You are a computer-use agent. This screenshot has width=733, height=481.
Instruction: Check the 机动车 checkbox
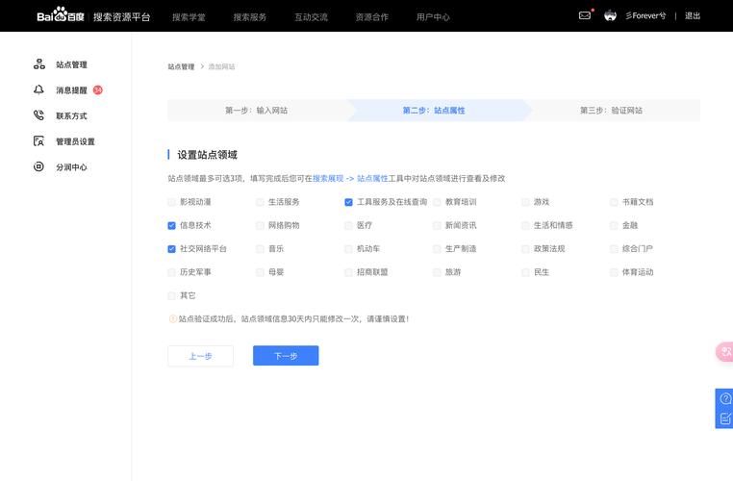tap(348, 249)
